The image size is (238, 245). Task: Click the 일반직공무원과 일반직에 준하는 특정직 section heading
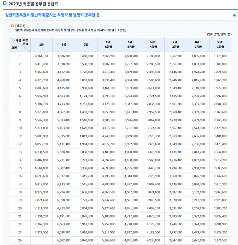52,15
